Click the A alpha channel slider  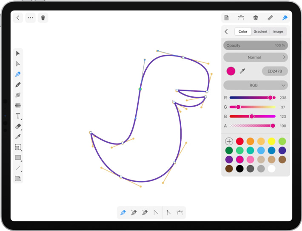pos(253,126)
